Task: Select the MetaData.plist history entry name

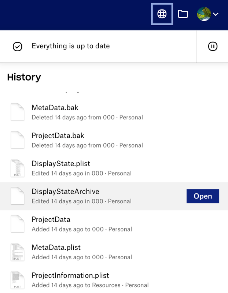Action: point(56,248)
